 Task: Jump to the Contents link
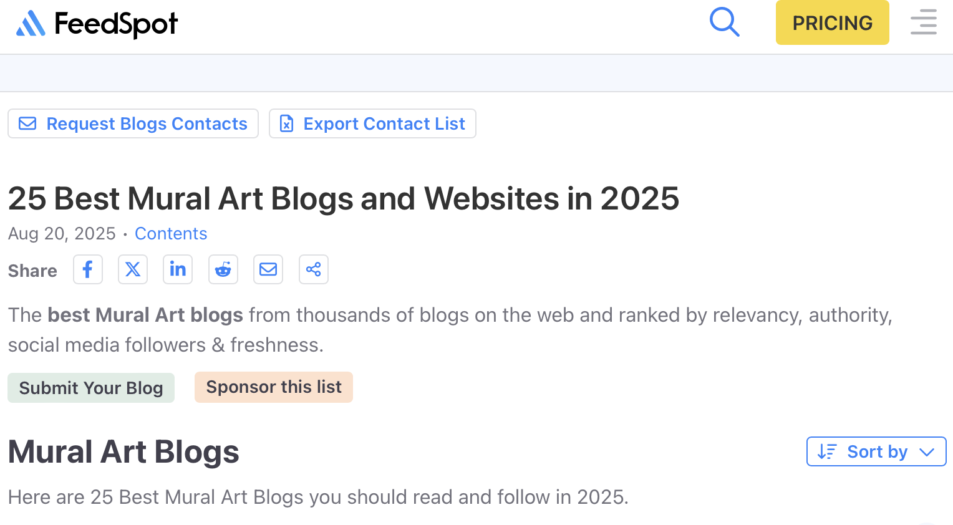[x=171, y=233]
